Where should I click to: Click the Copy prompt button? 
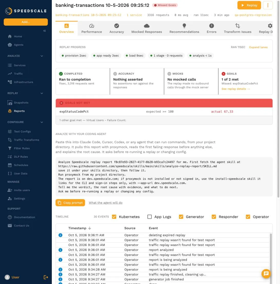tap(70, 203)
